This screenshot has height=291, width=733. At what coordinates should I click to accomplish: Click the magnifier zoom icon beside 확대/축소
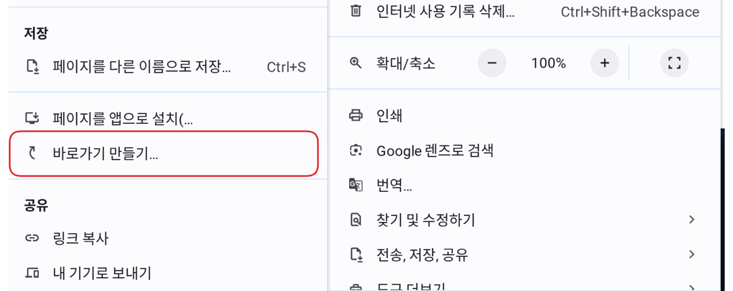356,63
